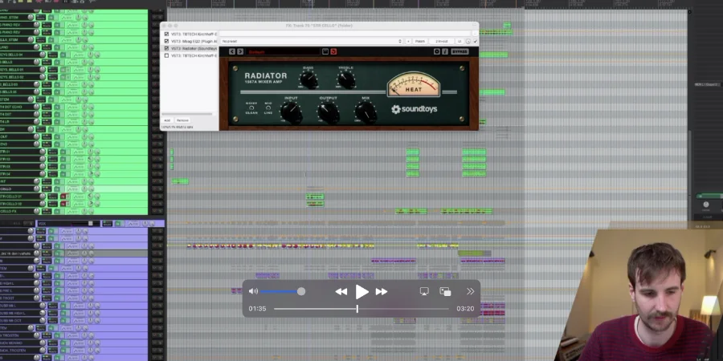
Task: Click the fast-forward button in player
Action: coord(382,291)
